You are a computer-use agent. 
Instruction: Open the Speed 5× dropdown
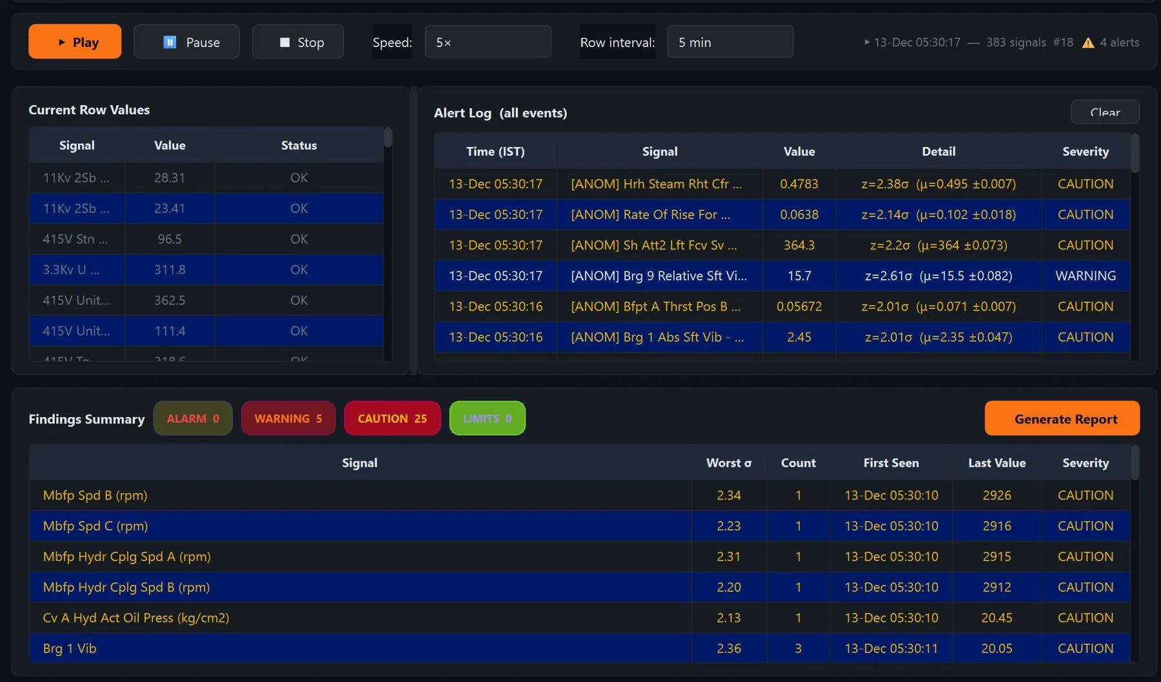[x=488, y=42]
